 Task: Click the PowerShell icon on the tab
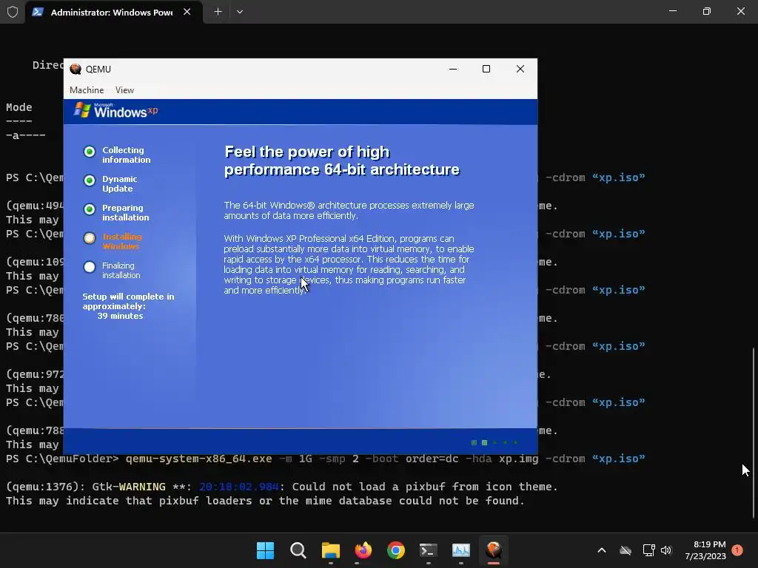[x=38, y=12]
